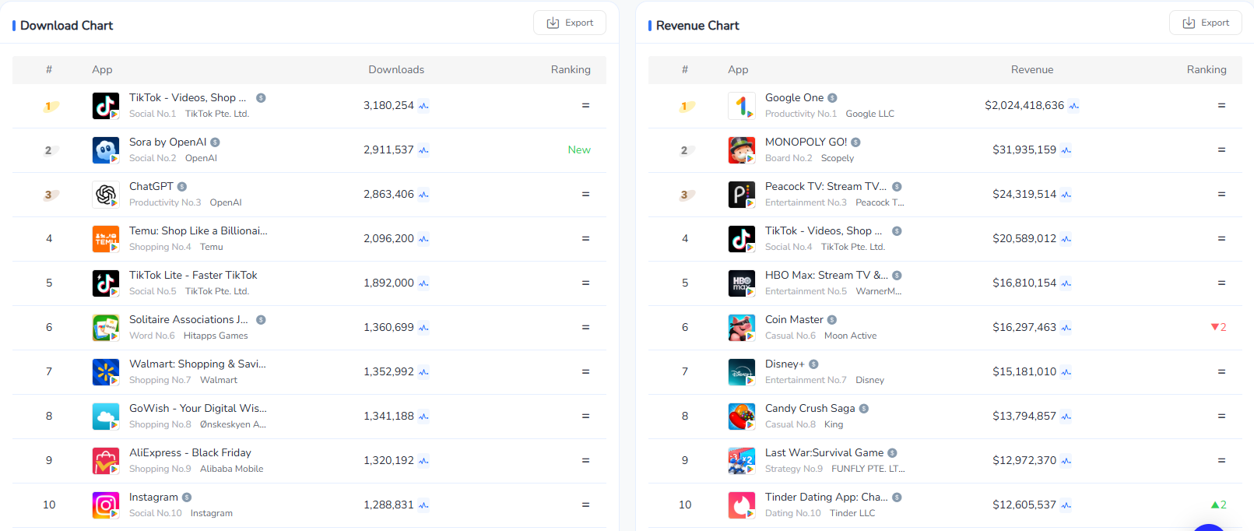Click the ChatGPT app icon
Screen dimensions: 1254x531
click(105, 194)
